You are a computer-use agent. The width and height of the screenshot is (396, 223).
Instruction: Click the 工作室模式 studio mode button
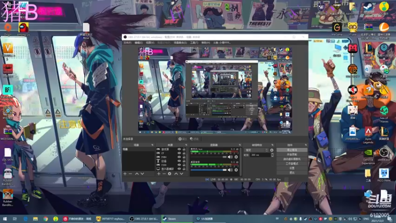(292, 164)
